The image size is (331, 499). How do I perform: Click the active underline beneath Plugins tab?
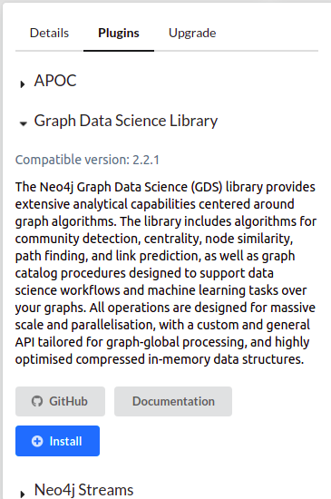click(119, 50)
